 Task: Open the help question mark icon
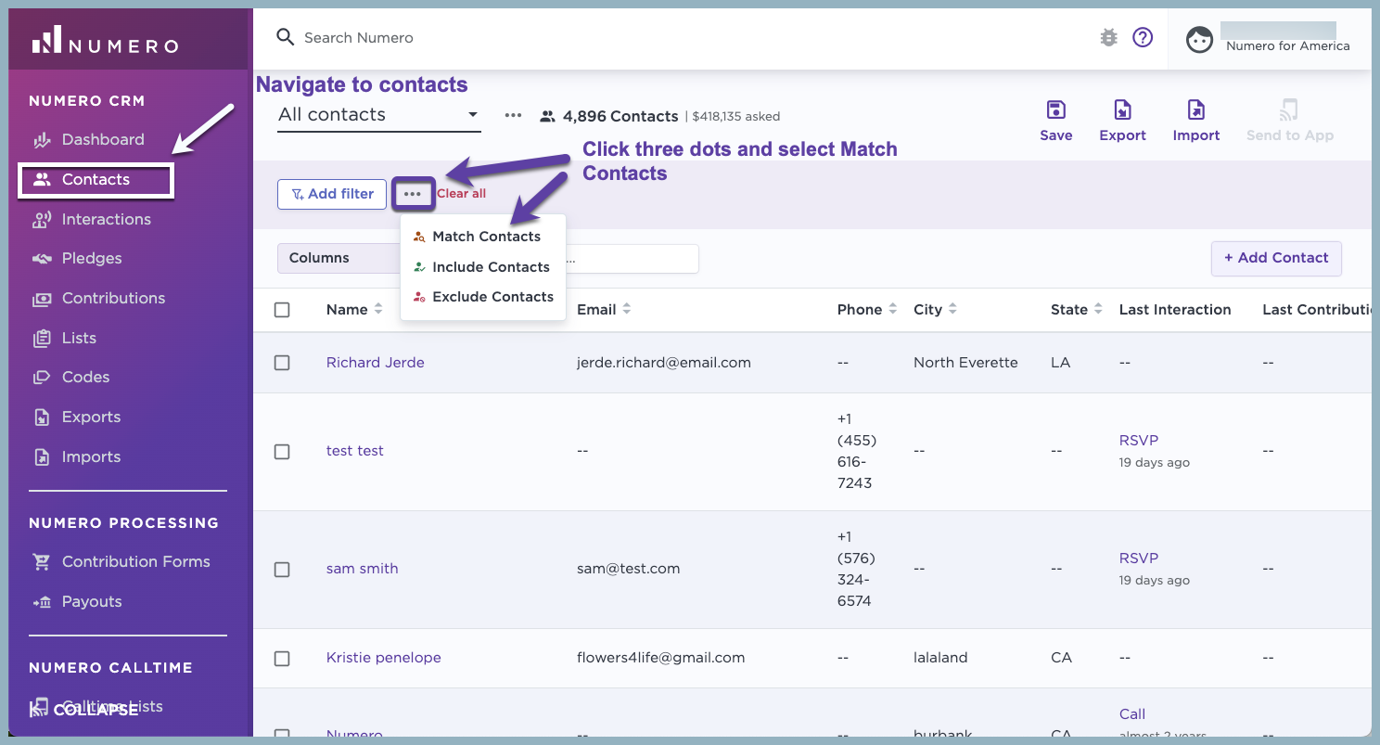(x=1143, y=37)
